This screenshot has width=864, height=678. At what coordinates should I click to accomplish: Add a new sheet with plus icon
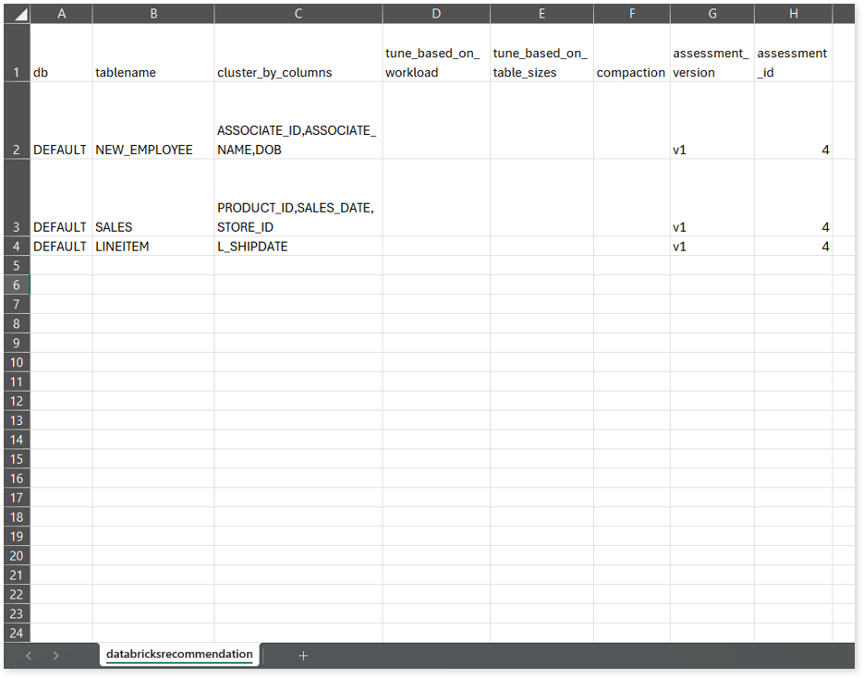(x=303, y=656)
